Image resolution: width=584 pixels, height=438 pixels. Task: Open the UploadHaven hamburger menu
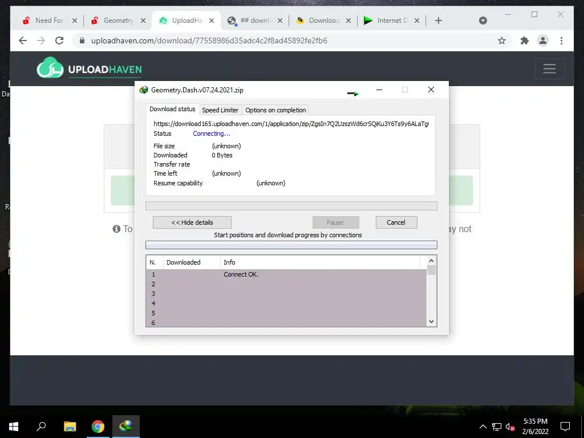(549, 68)
